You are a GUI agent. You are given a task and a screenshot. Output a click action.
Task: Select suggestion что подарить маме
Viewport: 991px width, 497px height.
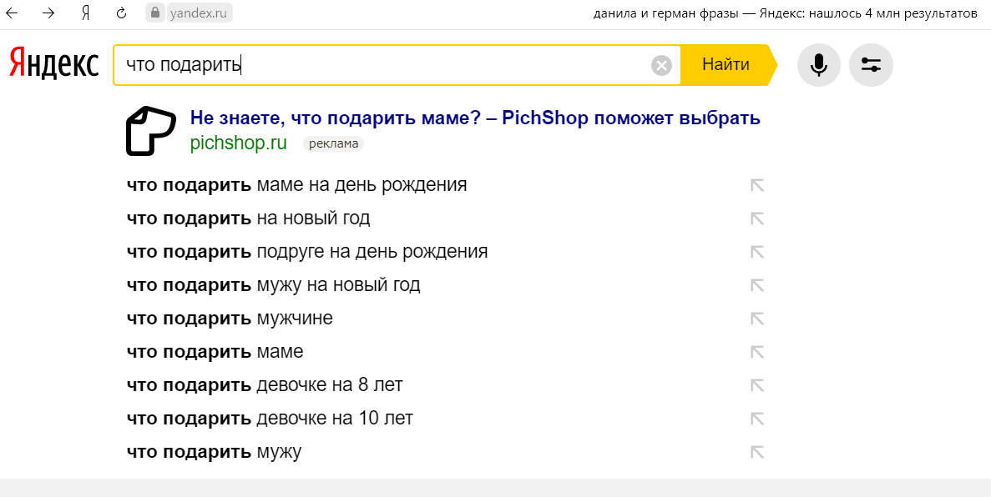[x=215, y=352]
